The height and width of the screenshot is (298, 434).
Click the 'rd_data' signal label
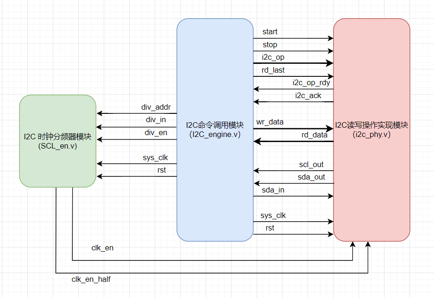tap(314, 135)
